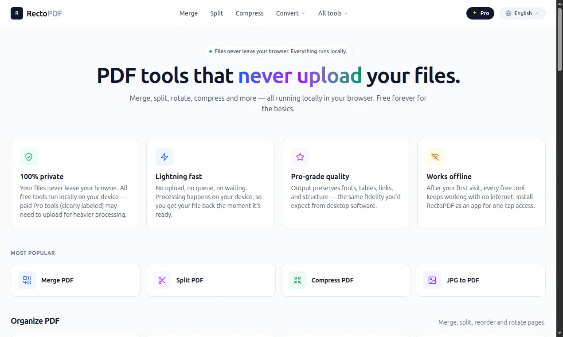Image resolution: width=563 pixels, height=337 pixels.
Task: Open the JPG to PDF tool card
Action: coord(481,280)
